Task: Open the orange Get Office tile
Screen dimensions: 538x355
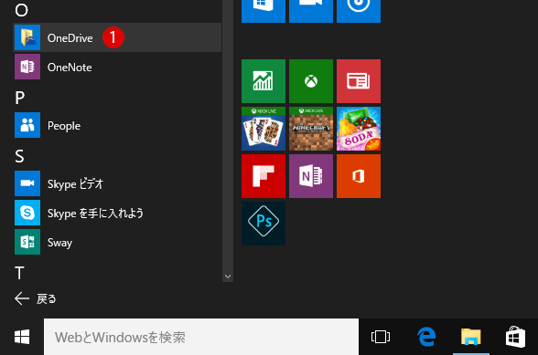Action: 359,176
